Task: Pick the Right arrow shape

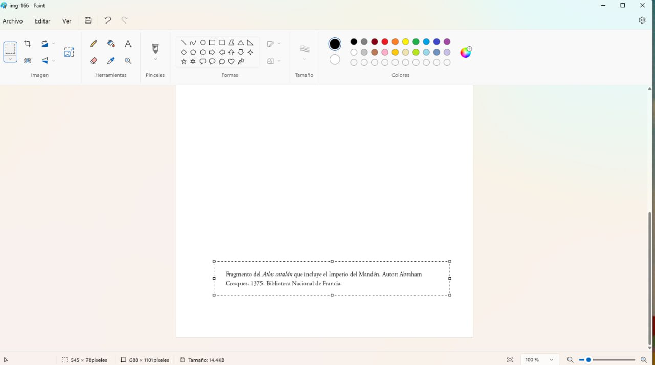Action: coord(212,52)
